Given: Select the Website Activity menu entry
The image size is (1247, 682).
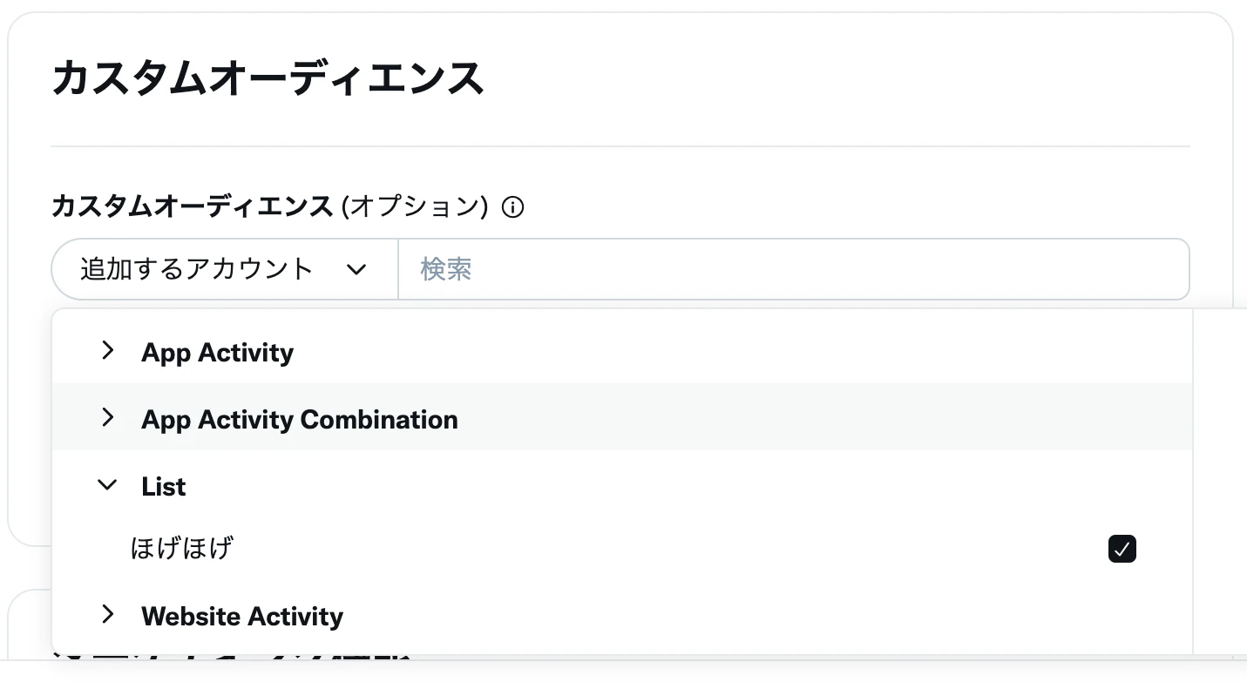Looking at the screenshot, I should click(242, 616).
